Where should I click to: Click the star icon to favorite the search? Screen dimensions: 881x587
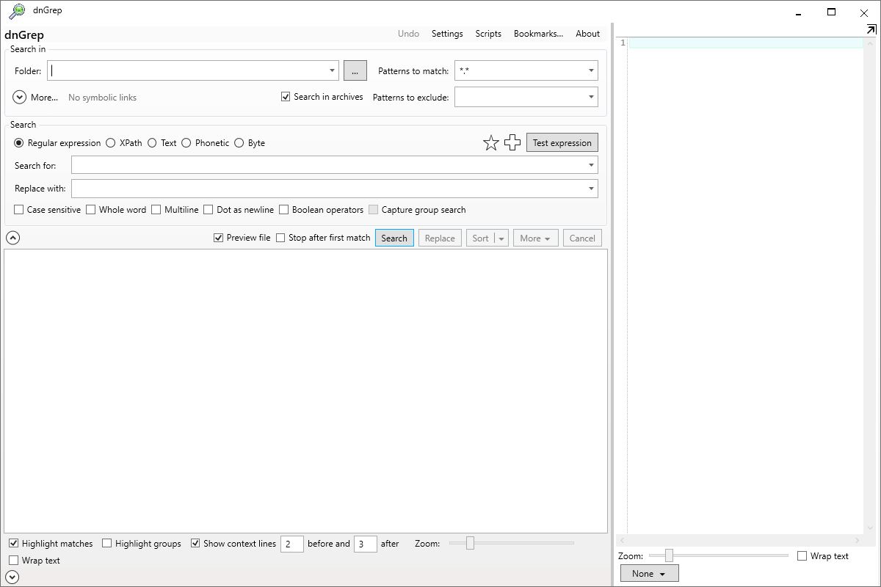pos(491,142)
